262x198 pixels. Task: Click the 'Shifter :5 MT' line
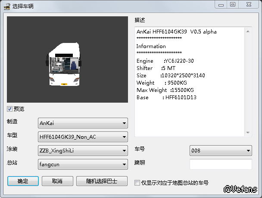point(156,68)
